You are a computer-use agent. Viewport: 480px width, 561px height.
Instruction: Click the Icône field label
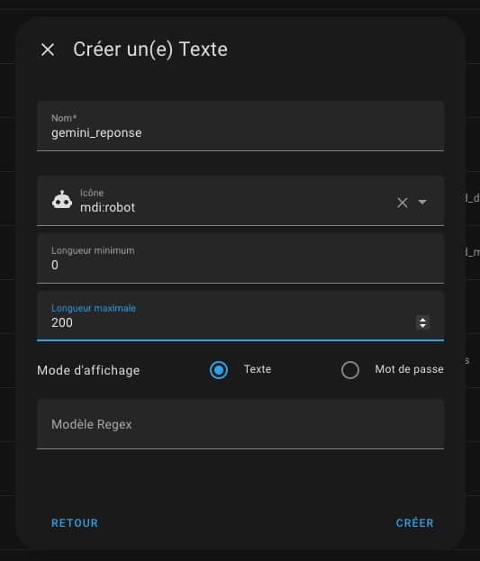tap(92, 193)
